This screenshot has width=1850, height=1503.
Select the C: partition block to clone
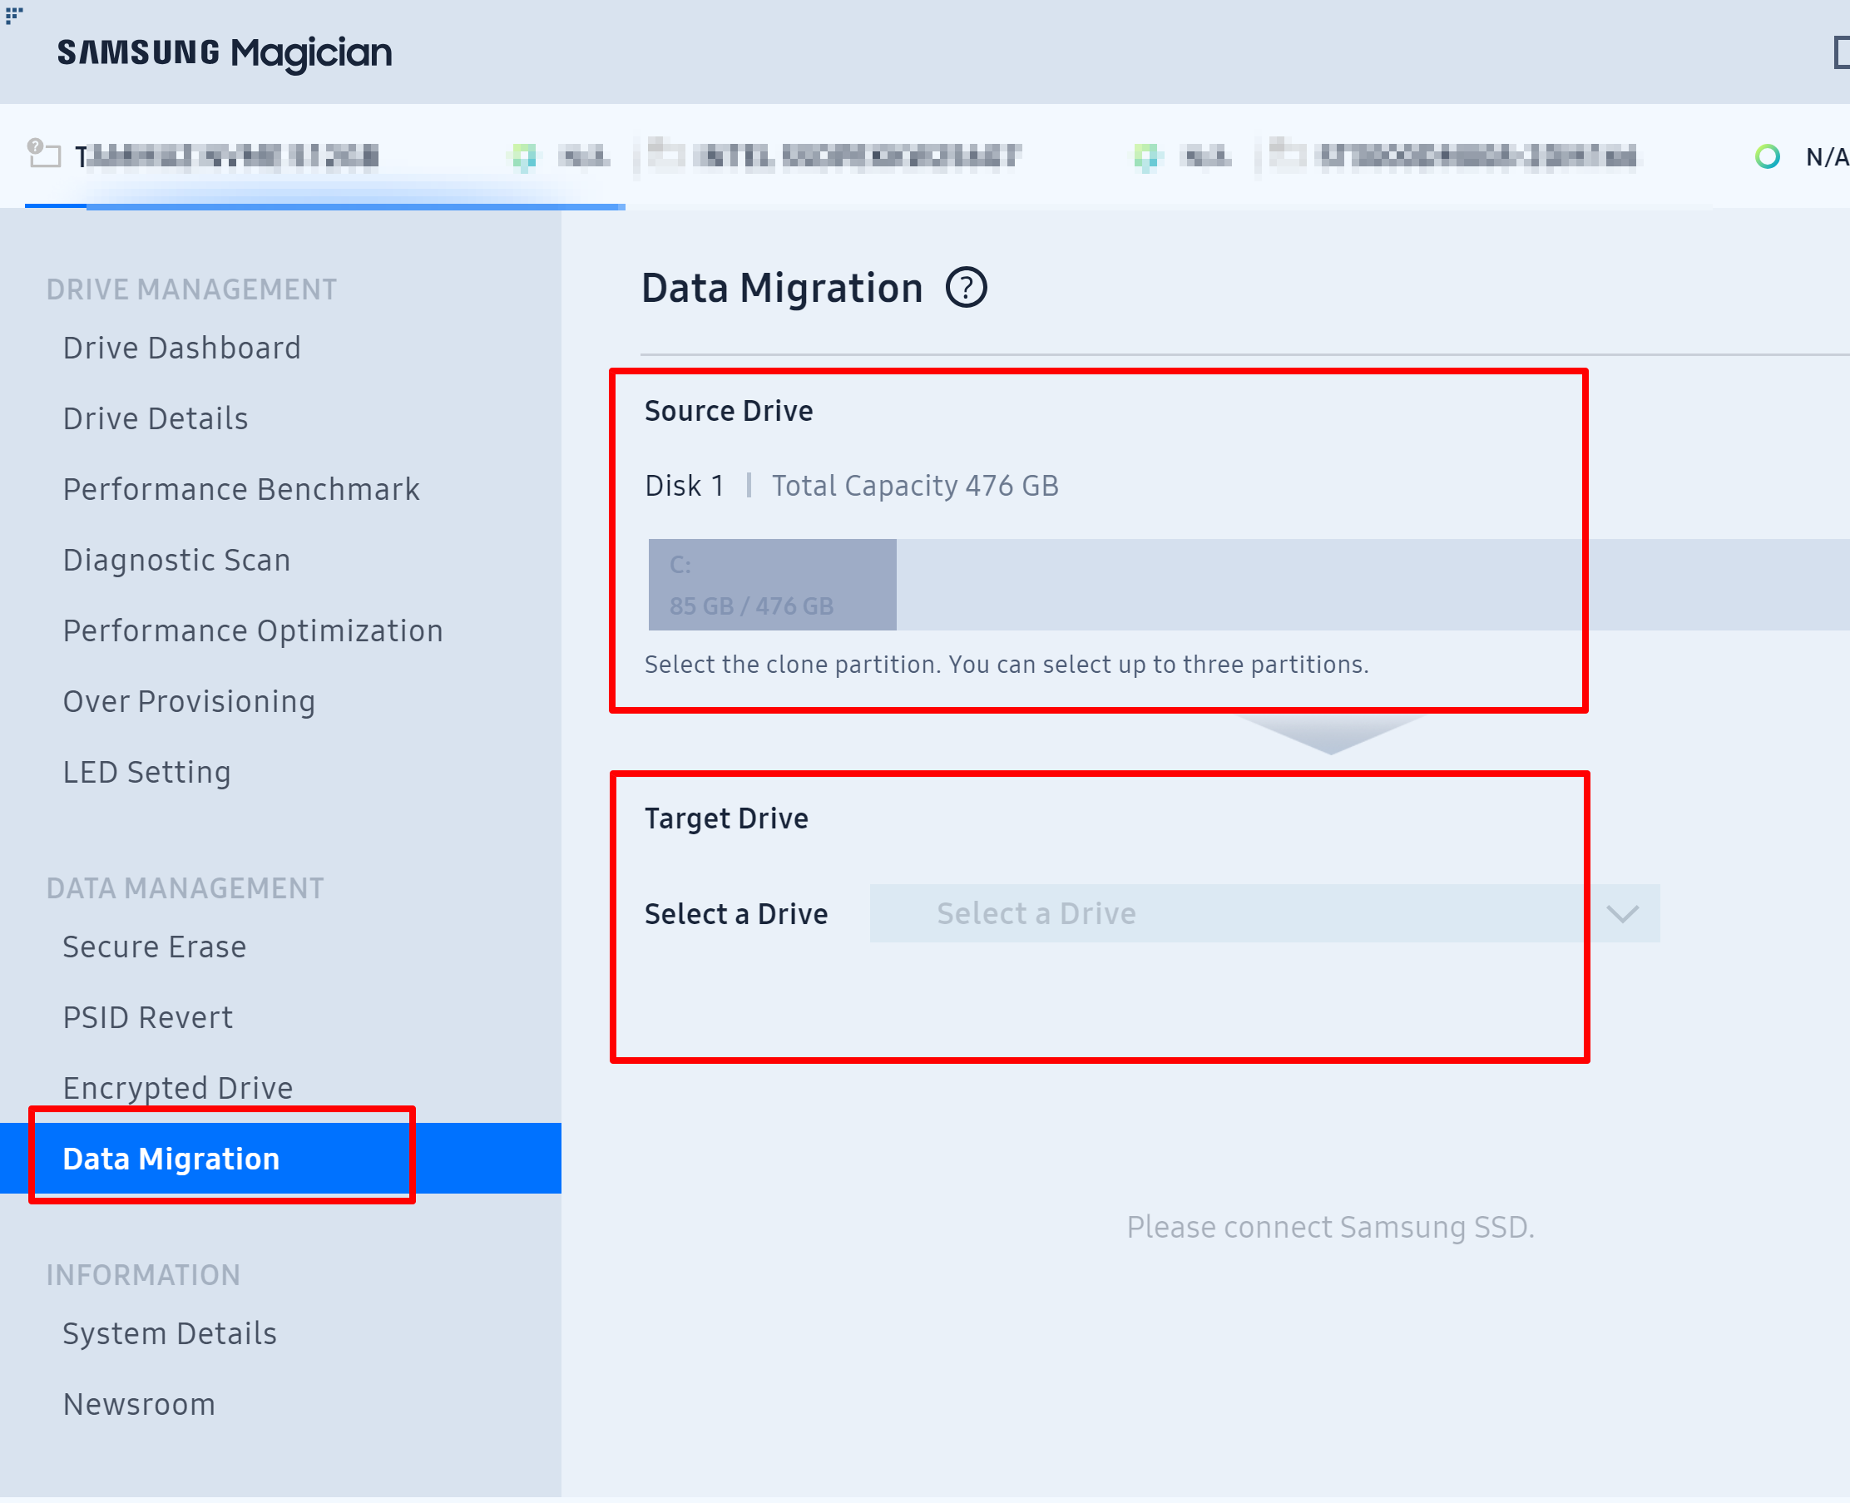(771, 585)
